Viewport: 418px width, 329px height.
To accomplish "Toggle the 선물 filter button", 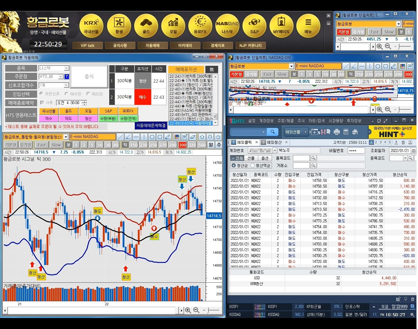I will 251,158.
